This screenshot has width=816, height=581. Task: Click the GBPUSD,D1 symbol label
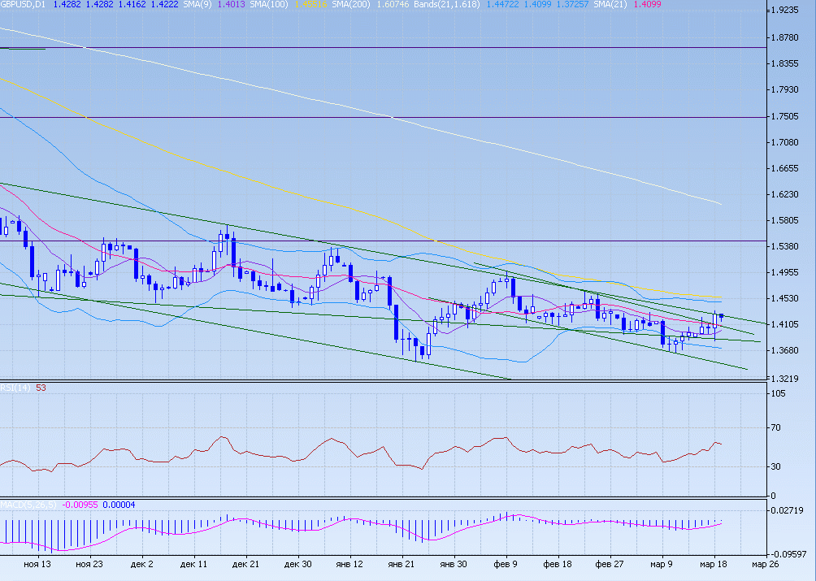click(x=24, y=5)
